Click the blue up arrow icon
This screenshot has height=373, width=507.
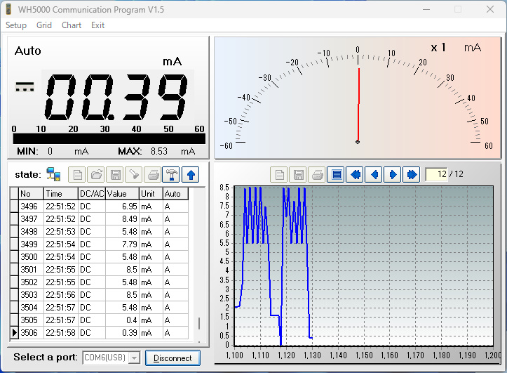[x=190, y=174]
